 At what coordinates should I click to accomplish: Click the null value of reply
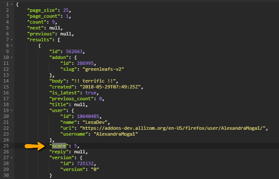coord(79,152)
